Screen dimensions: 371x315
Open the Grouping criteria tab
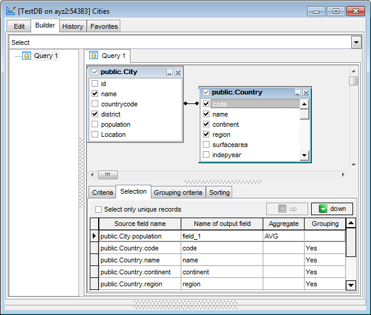pos(178,192)
